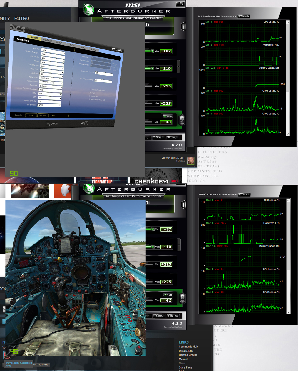The height and width of the screenshot is (371, 298).
Task: Click Detach on monitor showing GPU usage 23
Action: 244,16
